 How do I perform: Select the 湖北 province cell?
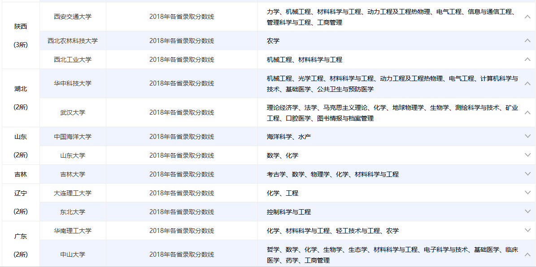[x=21, y=98]
